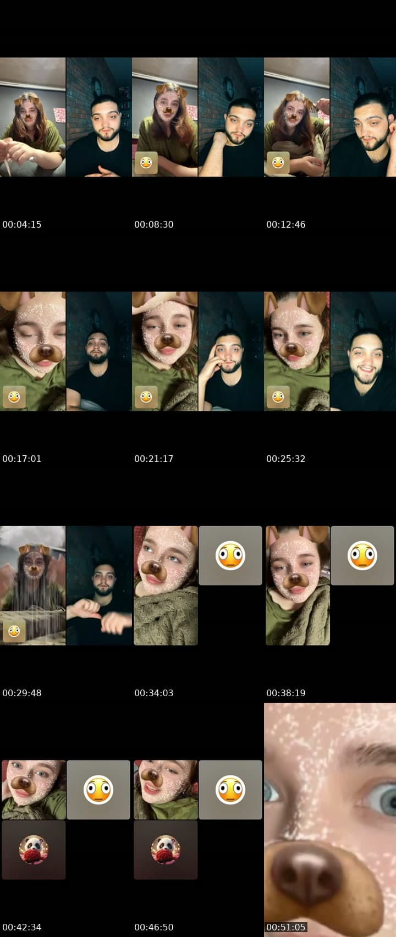Click the small flushed emoji in the 00:17:01 frame
This screenshot has height=937, width=396.
point(14,397)
